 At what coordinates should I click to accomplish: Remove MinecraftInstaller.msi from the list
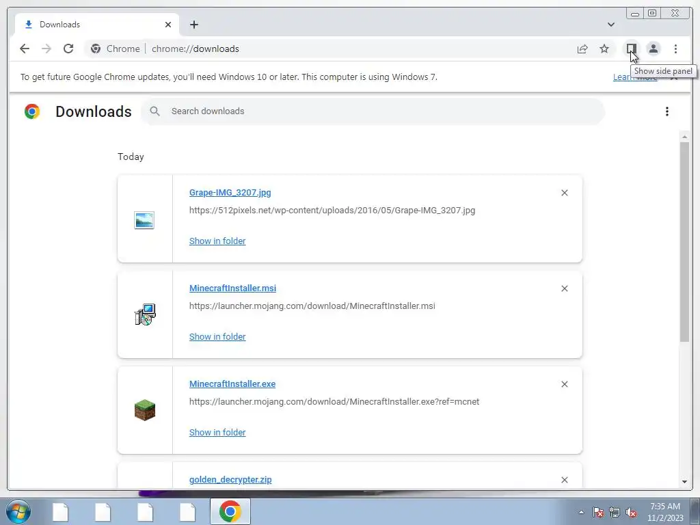click(564, 288)
